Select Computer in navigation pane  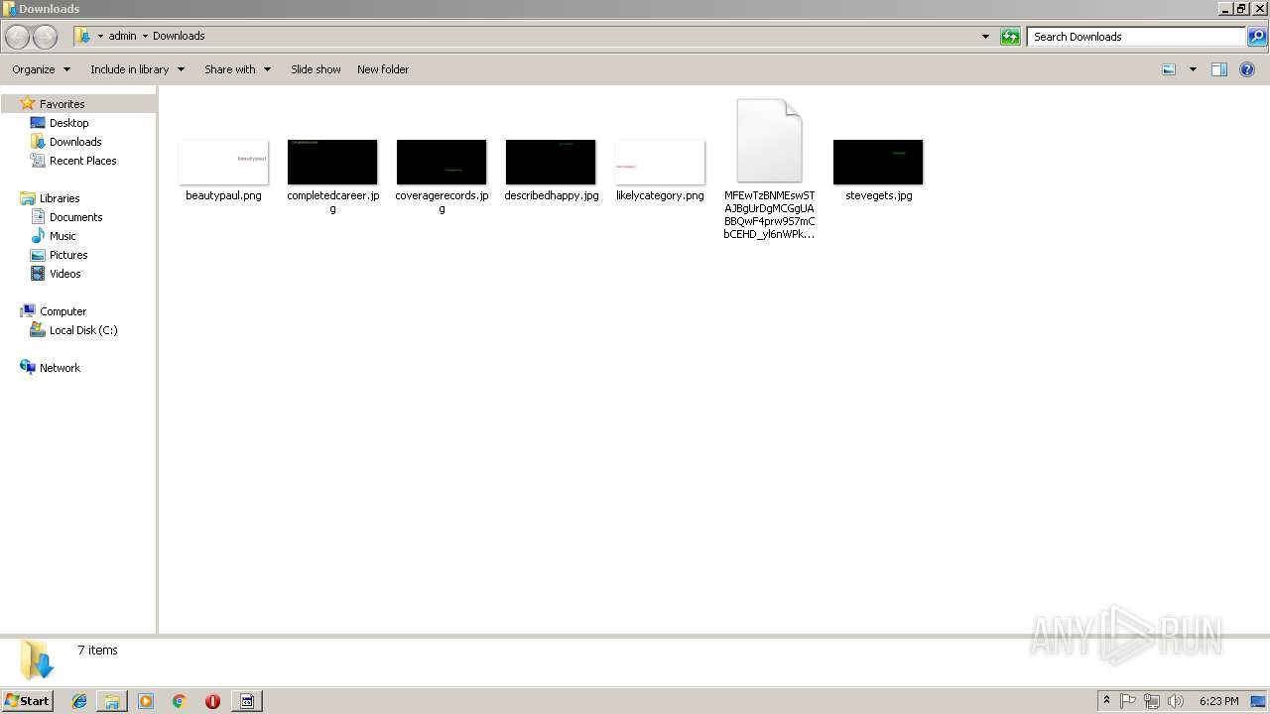click(63, 311)
